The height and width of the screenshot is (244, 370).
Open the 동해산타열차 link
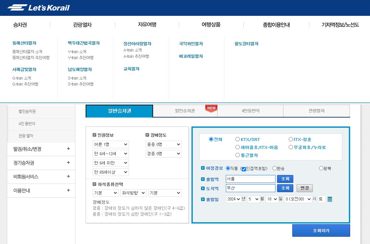pyautogui.click(x=24, y=43)
